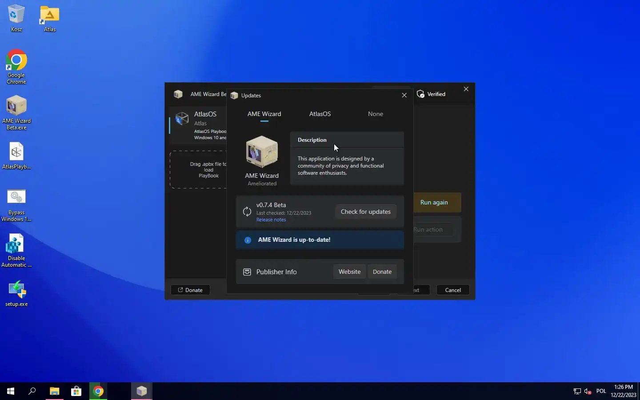Viewport: 640px width, 400px height.
Task: Open Disable Automatic desktop file
Action: tap(16, 251)
